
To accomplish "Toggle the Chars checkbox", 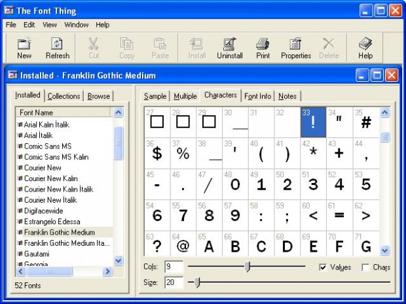I will point(365,267).
